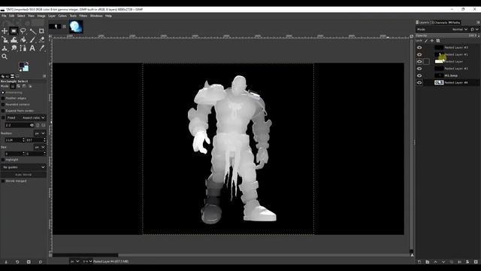The image size is (481, 271).
Task: Select the Zoom magnifier tool
Action: (x=5, y=56)
